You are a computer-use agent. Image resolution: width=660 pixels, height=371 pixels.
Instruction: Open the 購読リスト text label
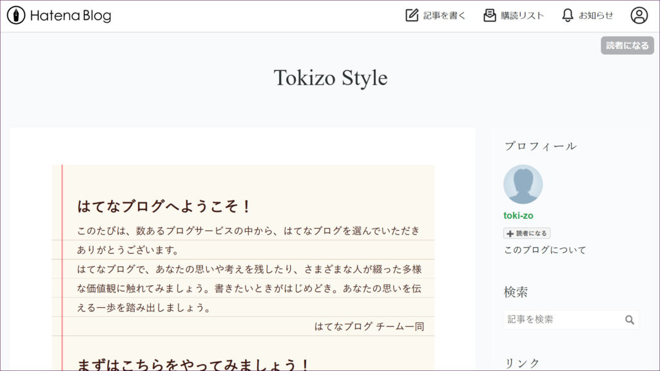pos(522,15)
